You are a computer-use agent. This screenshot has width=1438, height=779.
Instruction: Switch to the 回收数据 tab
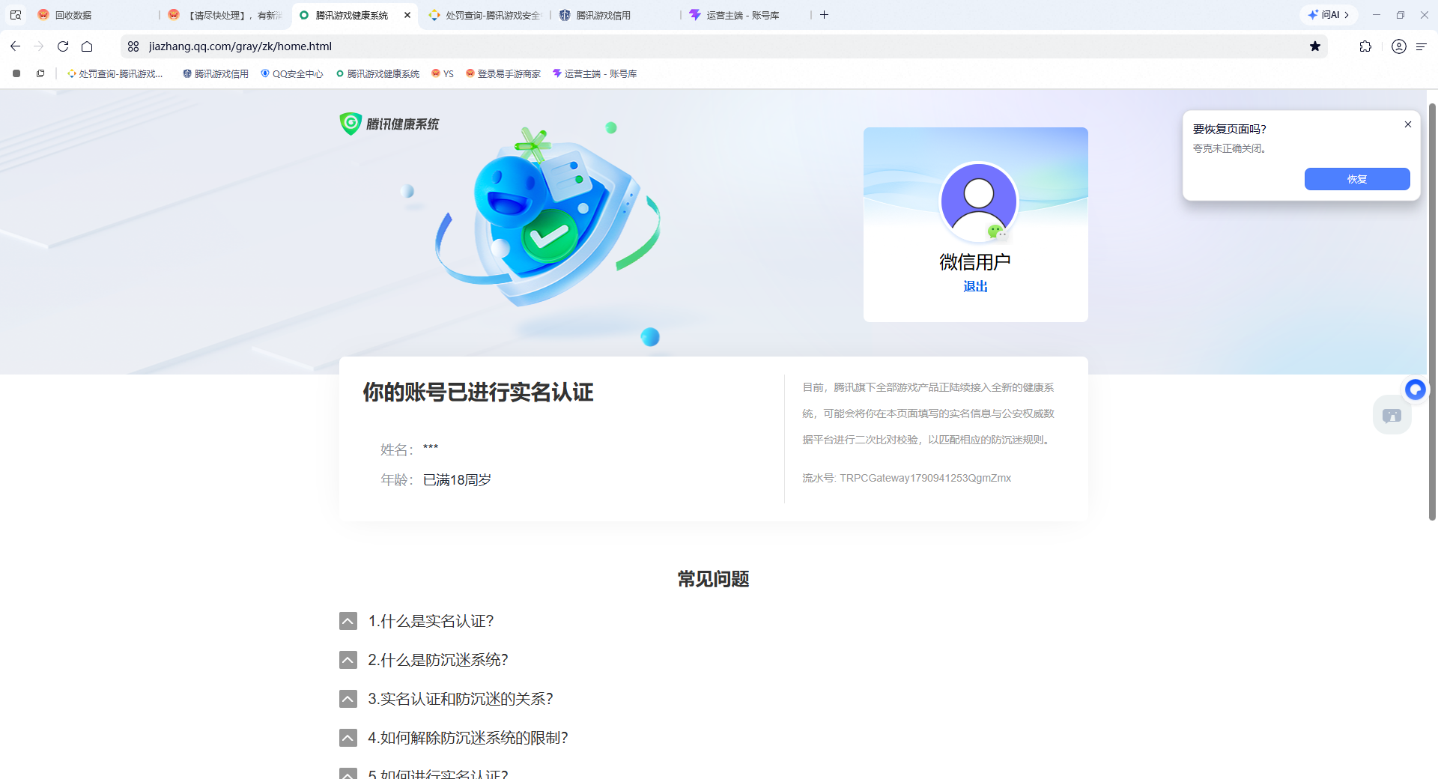click(x=94, y=15)
